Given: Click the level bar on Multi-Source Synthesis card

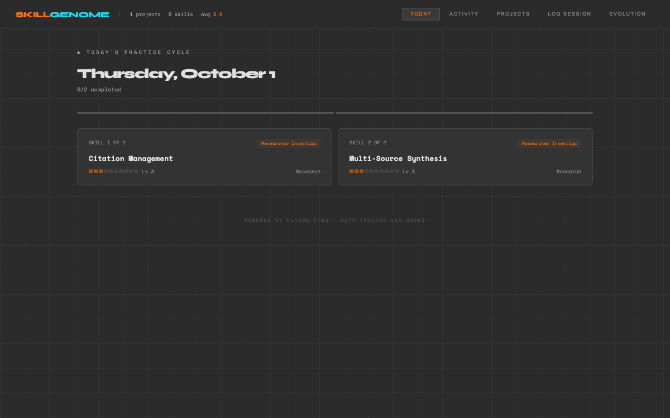Looking at the screenshot, I should [374, 171].
